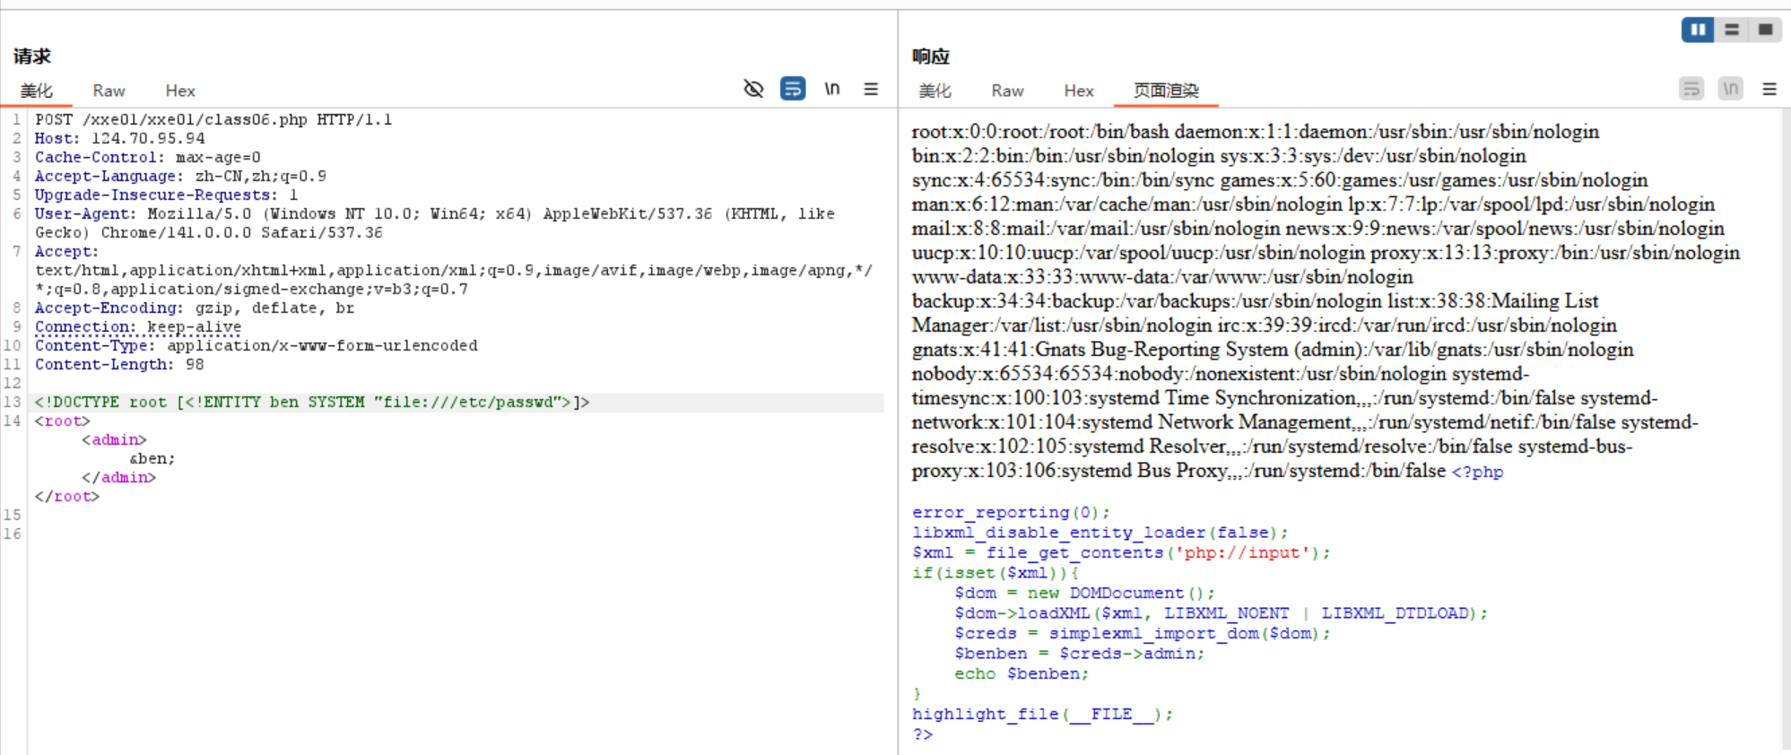Select the request 美化 tab
Viewport: 1791px width, 755px height.
[x=37, y=91]
